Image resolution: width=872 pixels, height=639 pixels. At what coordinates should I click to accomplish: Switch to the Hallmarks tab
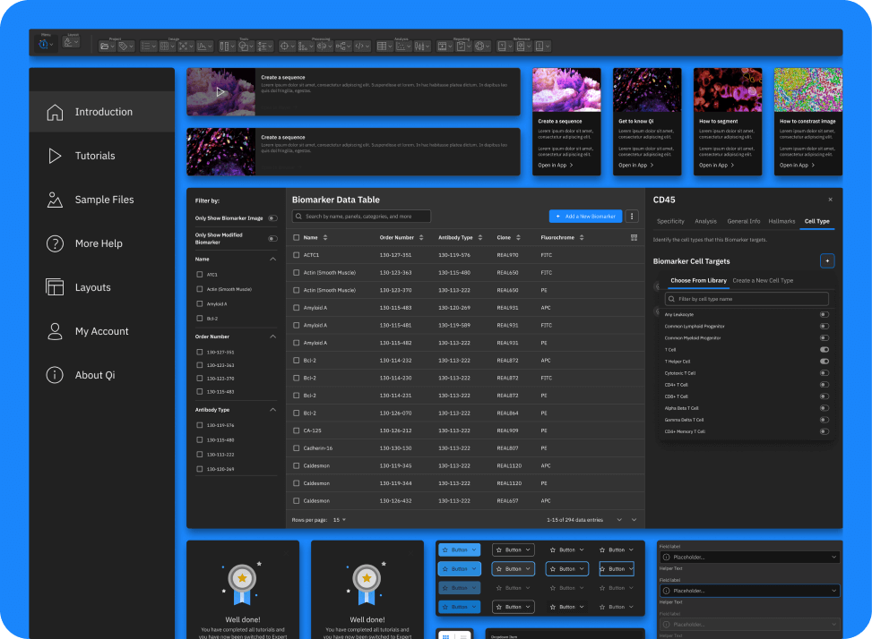click(x=781, y=221)
